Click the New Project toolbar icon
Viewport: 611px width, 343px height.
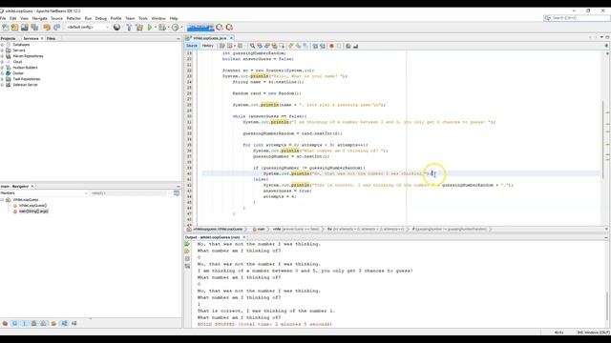(15, 28)
